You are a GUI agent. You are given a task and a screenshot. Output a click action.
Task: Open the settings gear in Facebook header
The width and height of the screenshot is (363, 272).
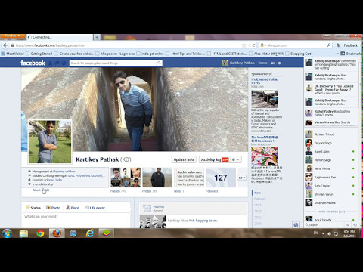tap(279, 63)
